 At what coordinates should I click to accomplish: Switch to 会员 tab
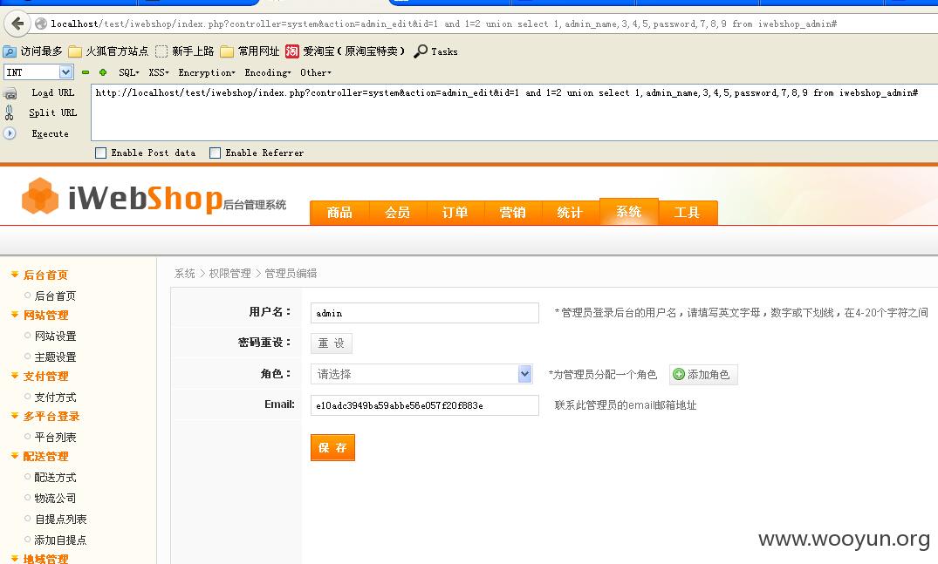(397, 213)
